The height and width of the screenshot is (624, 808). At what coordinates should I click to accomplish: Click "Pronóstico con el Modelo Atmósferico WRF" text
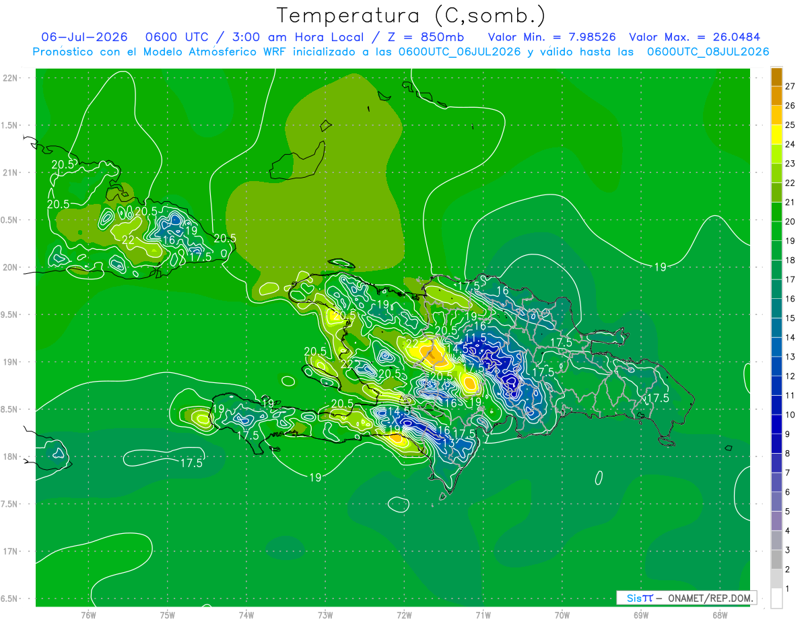(x=158, y=52)
